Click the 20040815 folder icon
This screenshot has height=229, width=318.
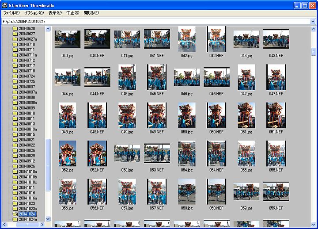pos(15,134)
